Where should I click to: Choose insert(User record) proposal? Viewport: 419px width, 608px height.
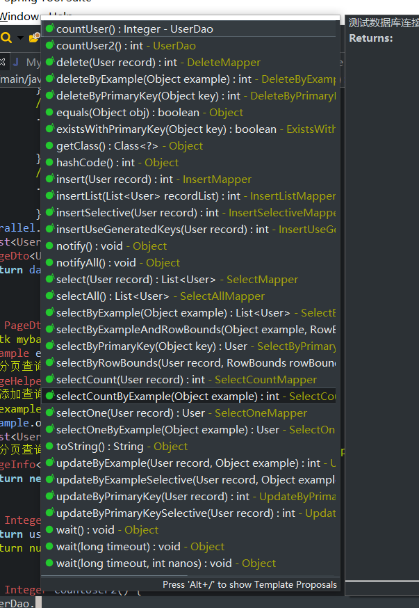click(188, 179)
